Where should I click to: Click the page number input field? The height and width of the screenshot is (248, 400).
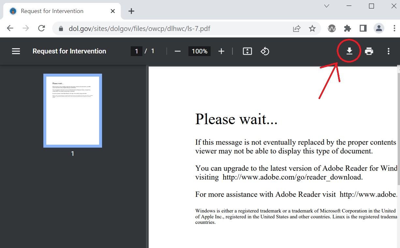(x=136, y=51)
